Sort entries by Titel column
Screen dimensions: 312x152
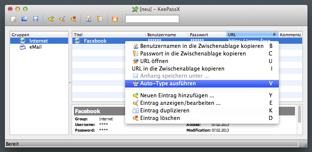109,35
